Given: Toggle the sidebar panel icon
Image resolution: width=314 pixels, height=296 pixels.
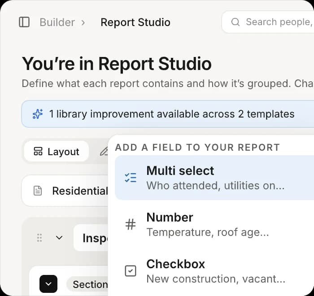Looking at the screenshot, I should click(24, 22).
